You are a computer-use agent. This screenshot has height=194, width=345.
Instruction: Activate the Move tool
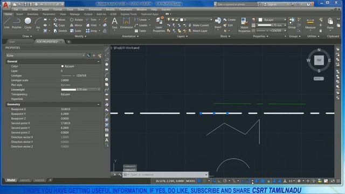(x=59, y=19)
